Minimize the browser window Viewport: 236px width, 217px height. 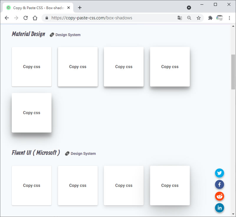[202, 4]
